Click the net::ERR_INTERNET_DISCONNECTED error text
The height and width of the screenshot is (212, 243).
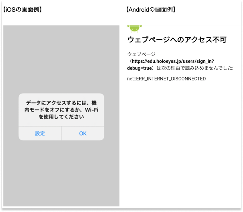166,78
